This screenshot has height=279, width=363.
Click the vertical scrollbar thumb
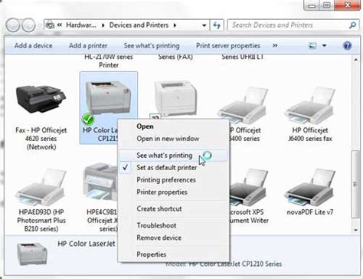[x=355, y=184]
